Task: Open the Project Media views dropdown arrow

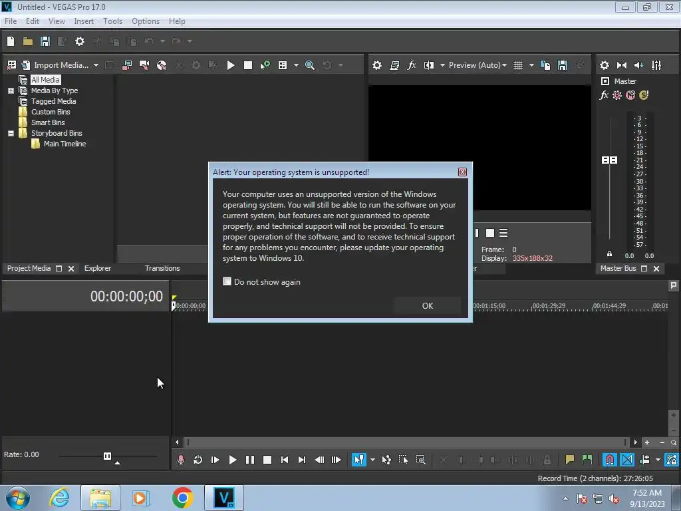Action: [296, 65]
